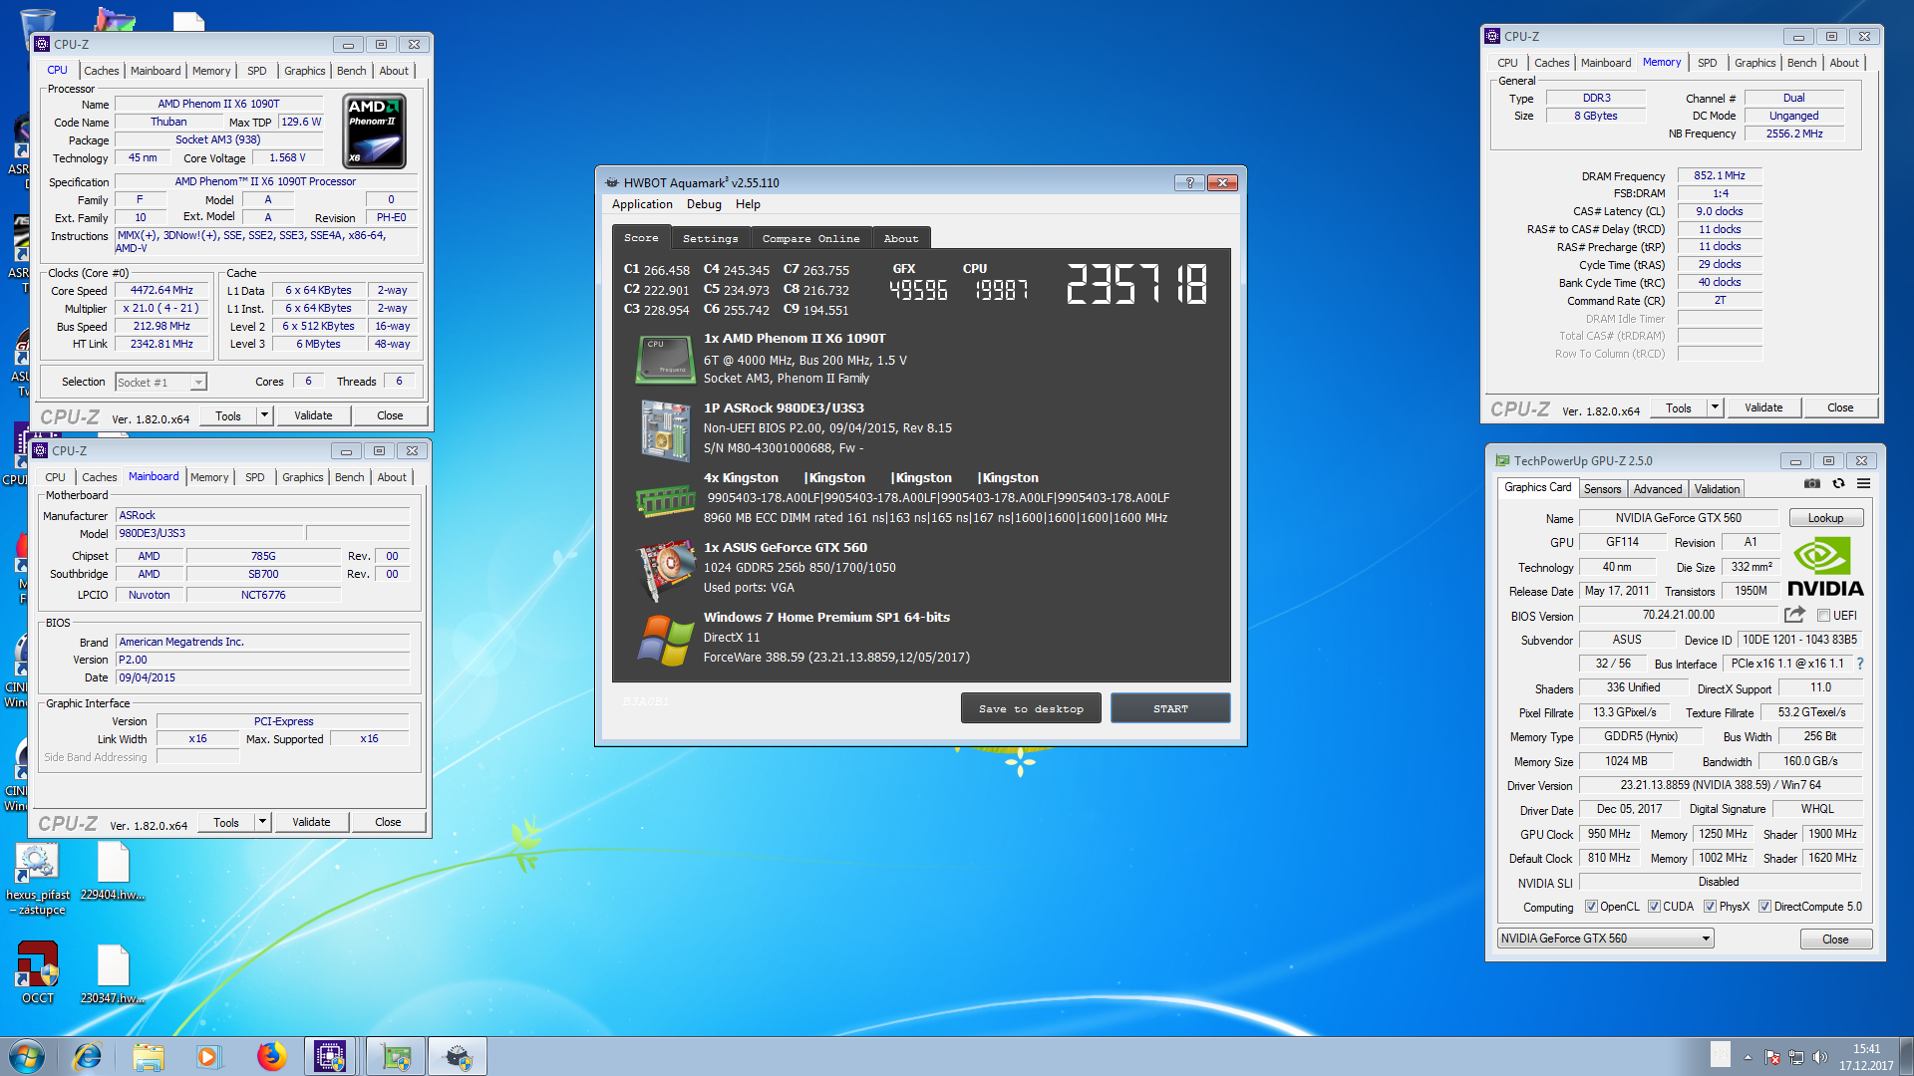Click the Windows logo icon in Aquamark

(x=665, y=641)
